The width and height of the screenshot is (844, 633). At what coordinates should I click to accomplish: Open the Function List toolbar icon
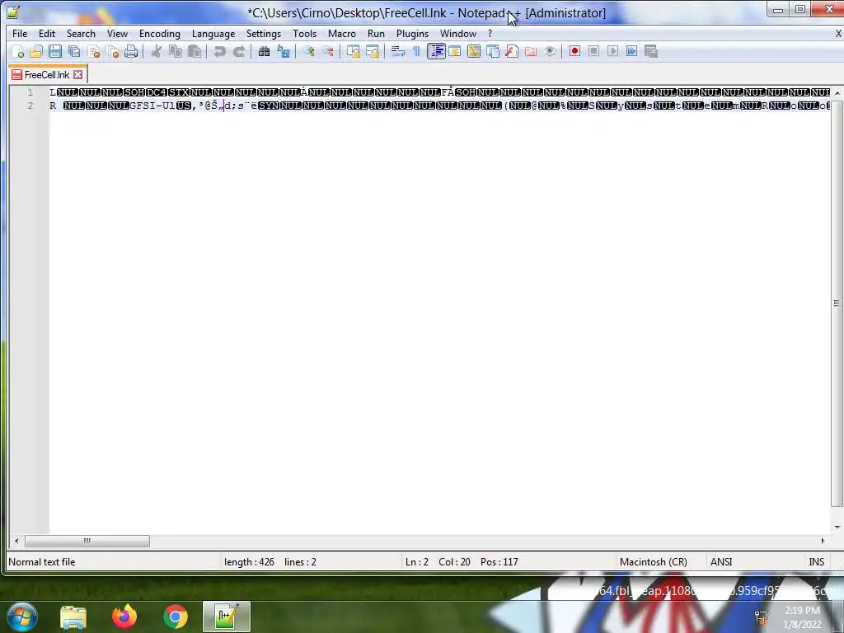pyautogui.click(x=512, y=52)
